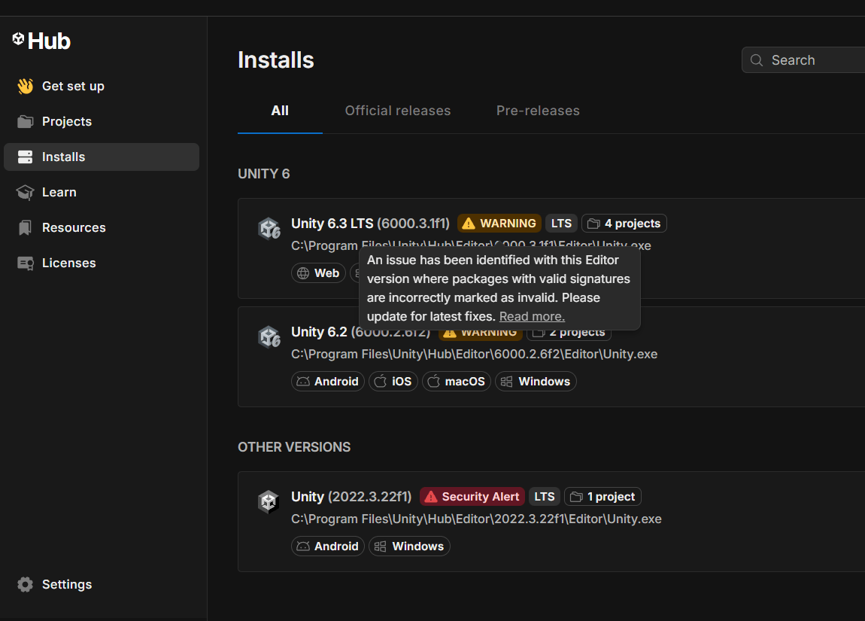Image resolution: width=865 pixels, height=621 pixels.
Task: Click the Security Alert badge on Unity 2022.3.22f1
Action: tap(472, 497)
